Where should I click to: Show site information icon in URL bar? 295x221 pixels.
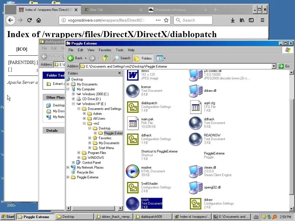click(x=64, y=20)
